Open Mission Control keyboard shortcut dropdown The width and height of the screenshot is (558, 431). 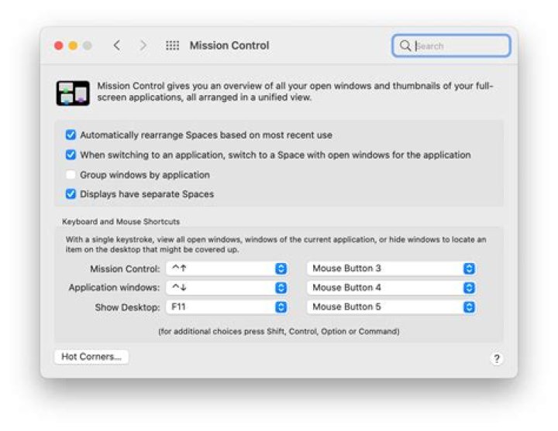[x=226, y=269]
